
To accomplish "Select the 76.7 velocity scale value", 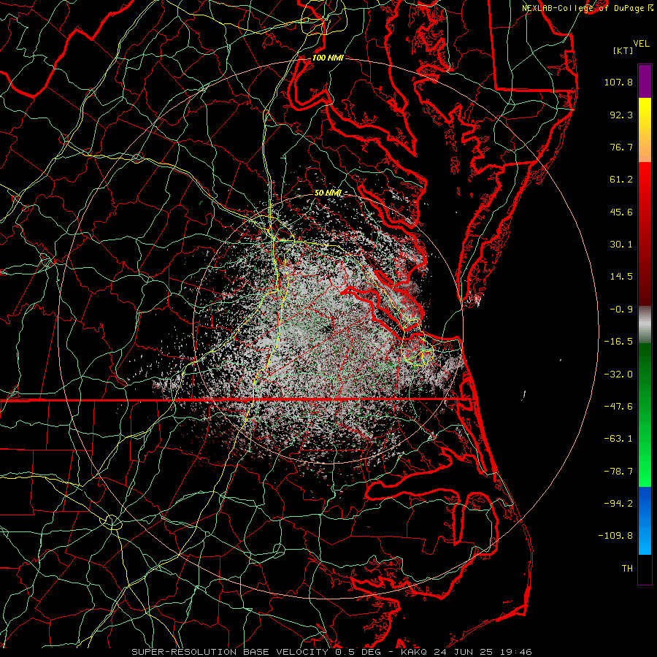I will pyautogui.click(x=621, y=147).
